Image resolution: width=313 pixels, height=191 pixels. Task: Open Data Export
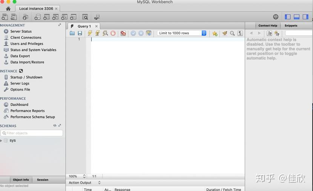(x=20, y=56)
